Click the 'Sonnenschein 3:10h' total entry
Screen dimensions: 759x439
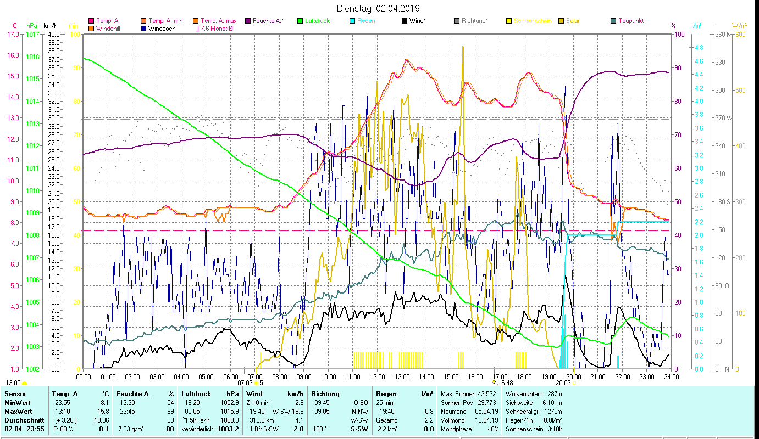[x=533, y=429]
